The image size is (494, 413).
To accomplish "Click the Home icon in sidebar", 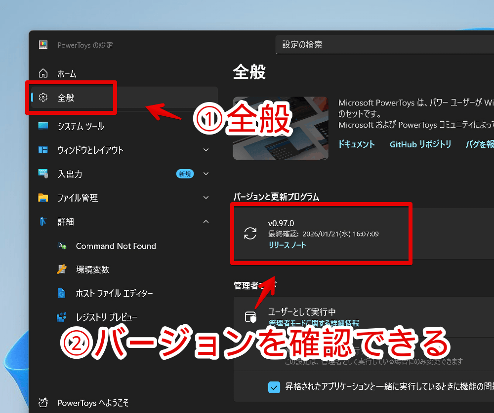I will pyautogui.click(x=43, y=73).
